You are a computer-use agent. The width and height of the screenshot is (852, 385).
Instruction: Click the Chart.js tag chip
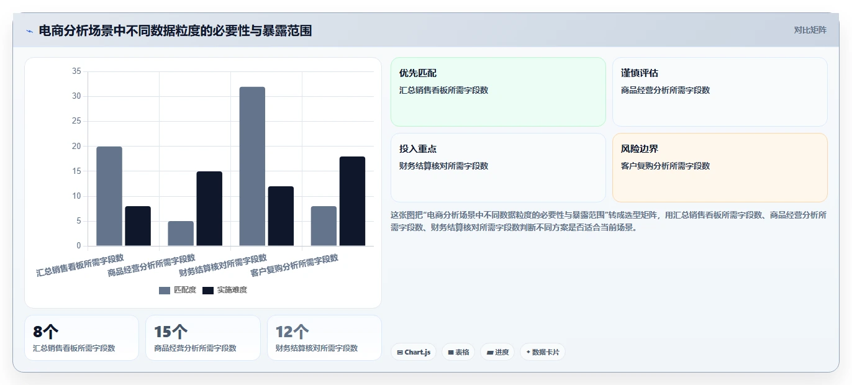click(414, 352)
